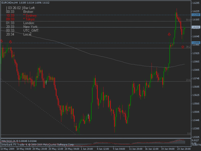Click the 11 Jun 20:00 time axis label
The image size is (201, 151).
coord(136,149)
